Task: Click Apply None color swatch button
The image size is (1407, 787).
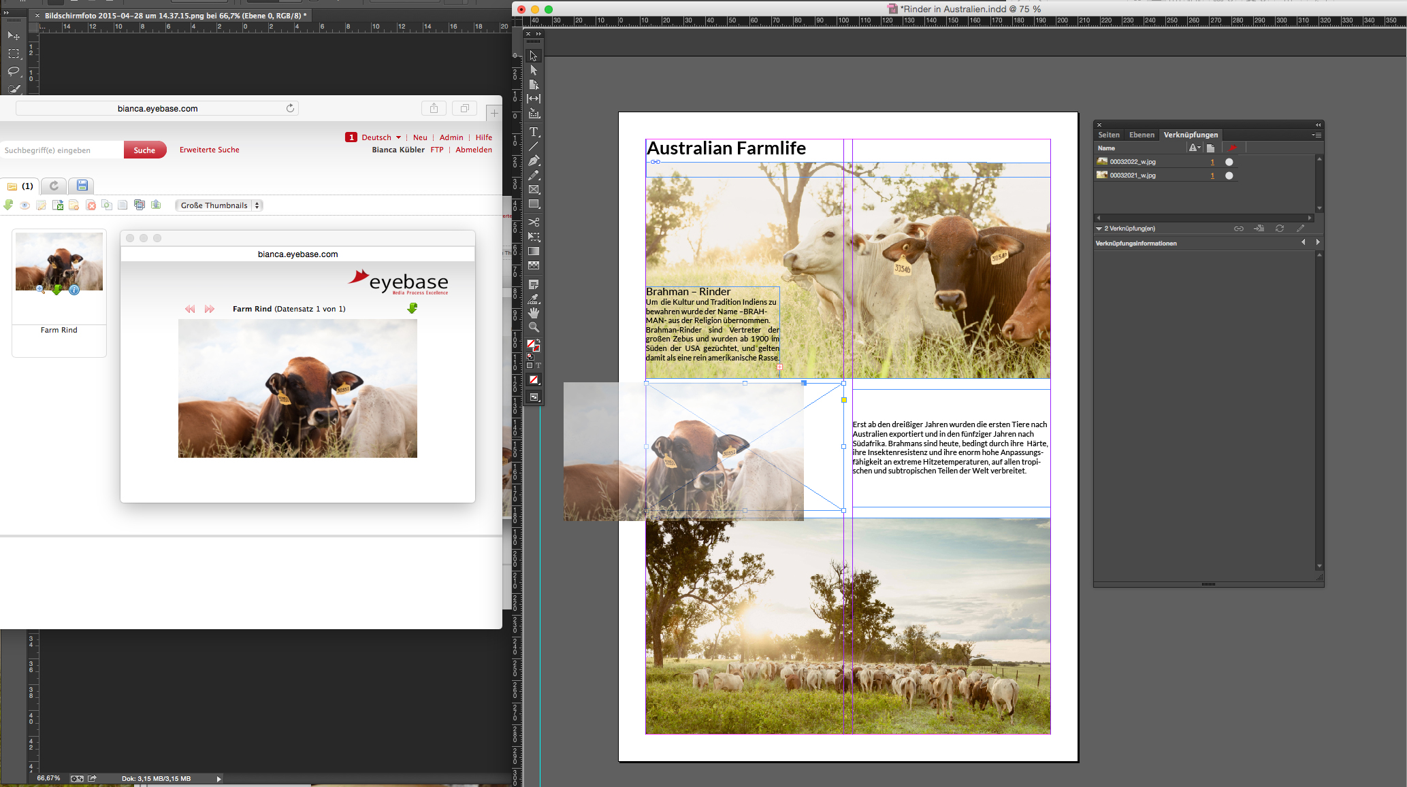Action: tap(534, 380)
